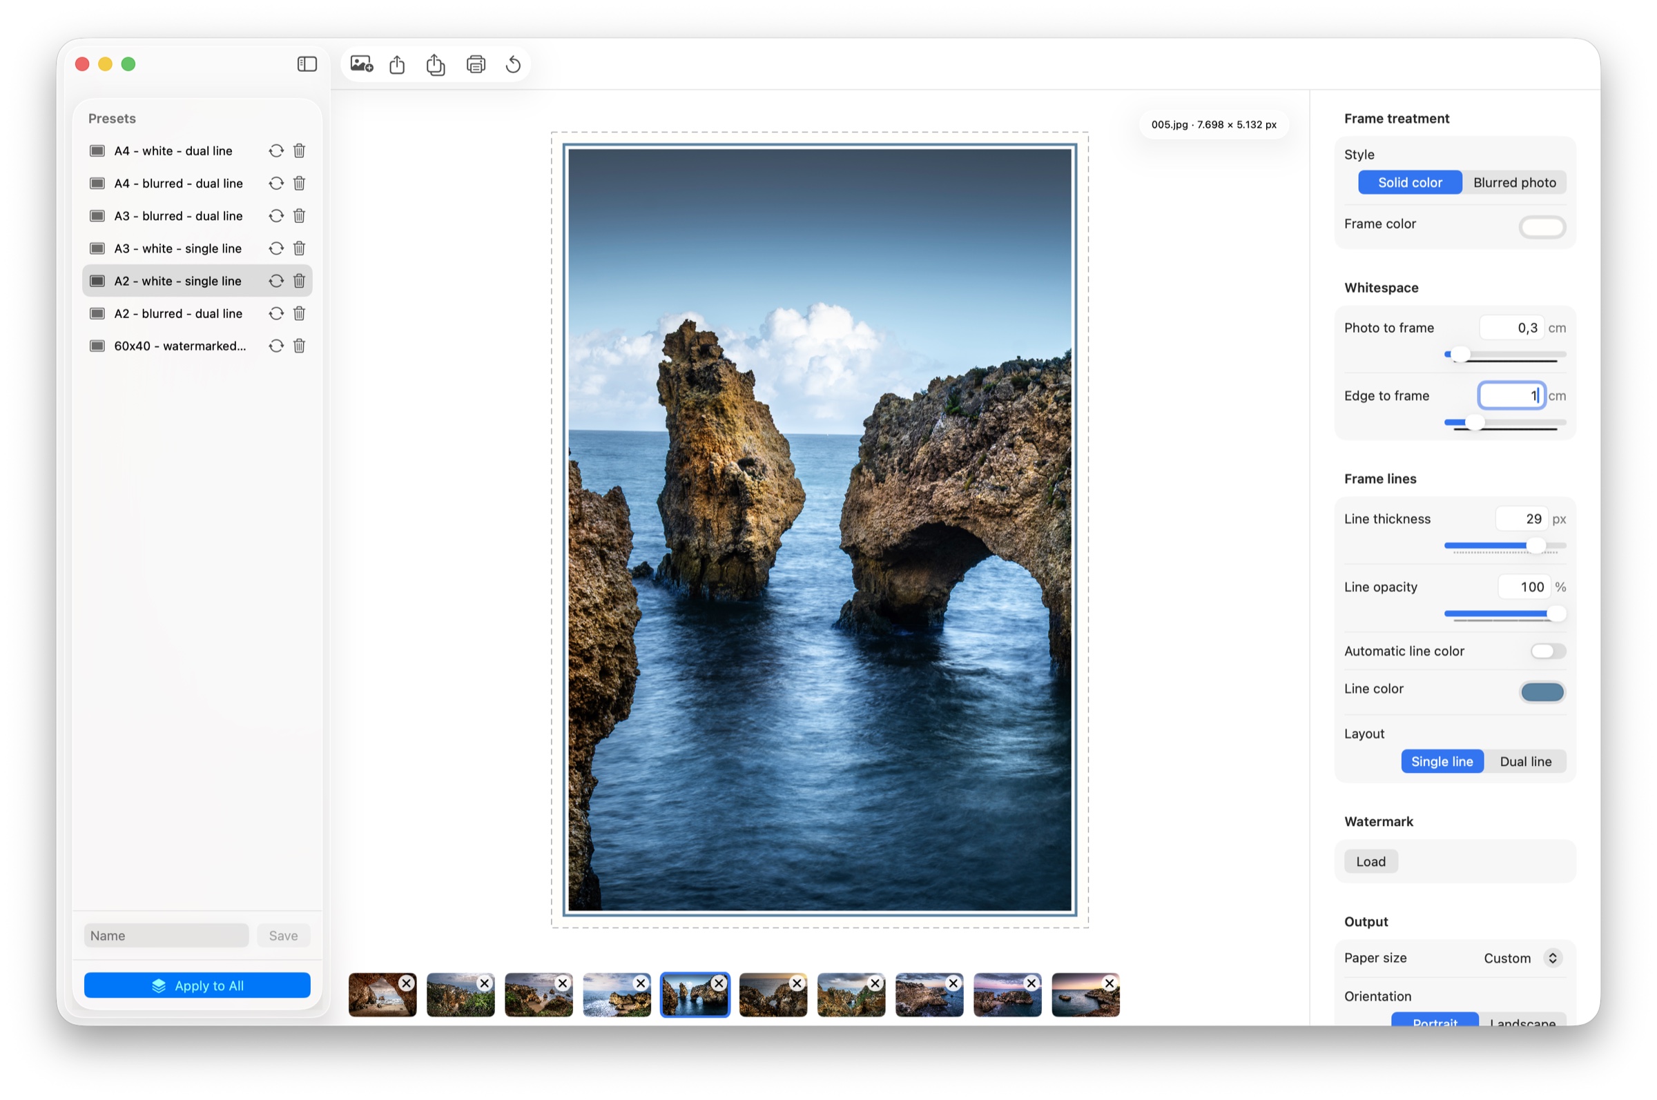The image size is (1657, 1100).
Task: Click the print toolbar icon
Action: 476,64
